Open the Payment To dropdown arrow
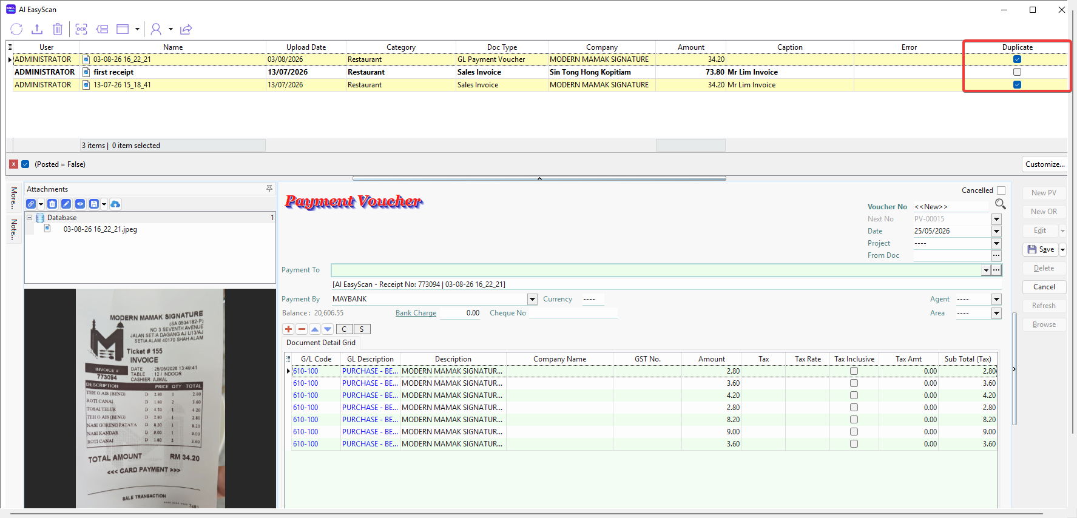This screenshot has width=1077, height=518. (986, 270)
